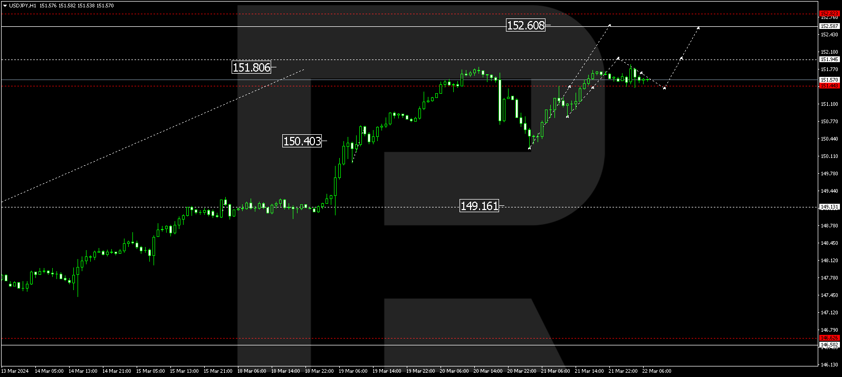Click the 149.440 price scale value

pyautogui.click(x=829, y=191)
